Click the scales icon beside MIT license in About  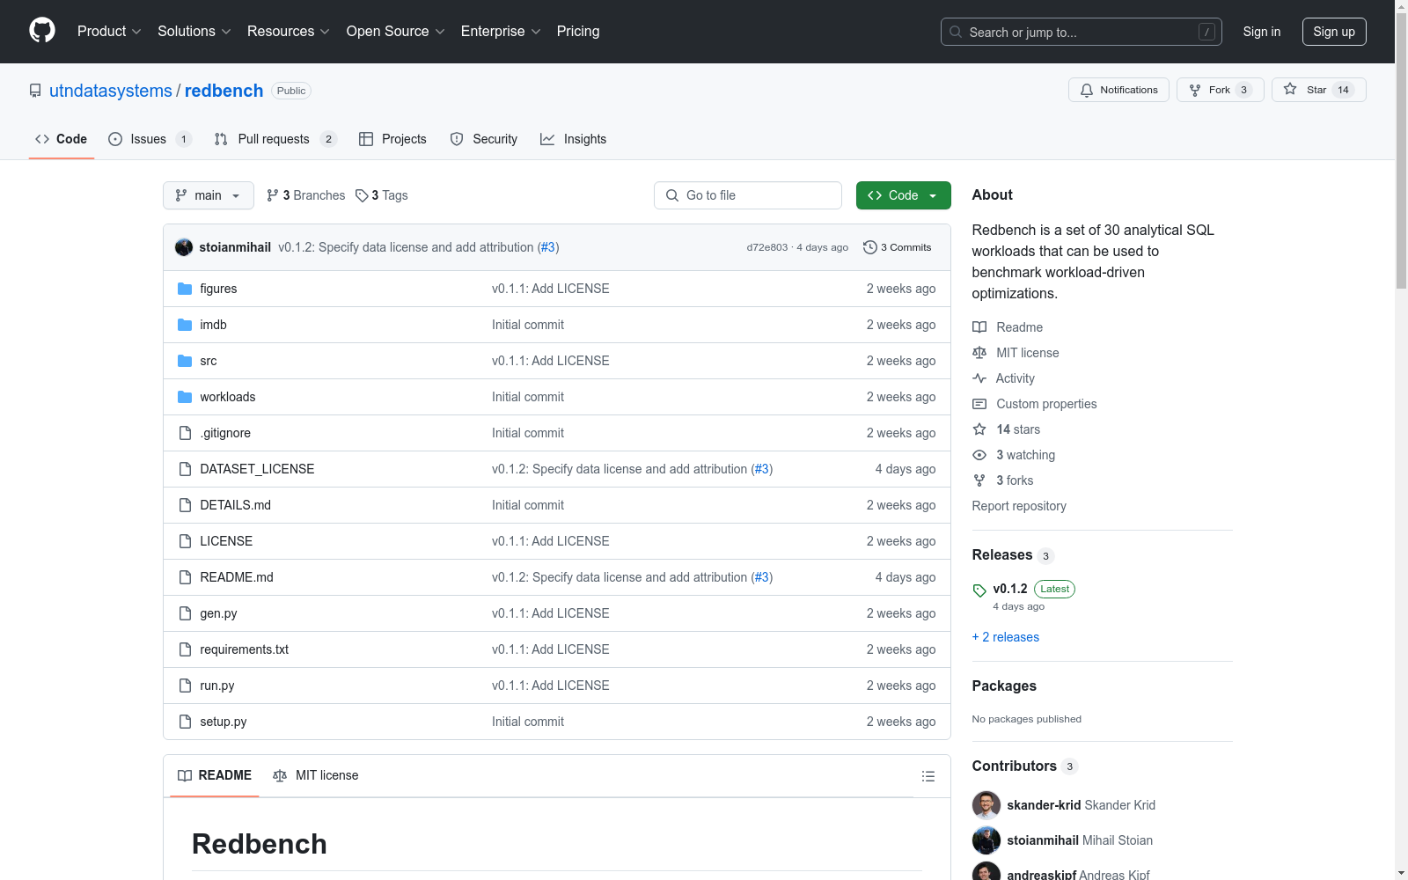click(x=979, y=353)
